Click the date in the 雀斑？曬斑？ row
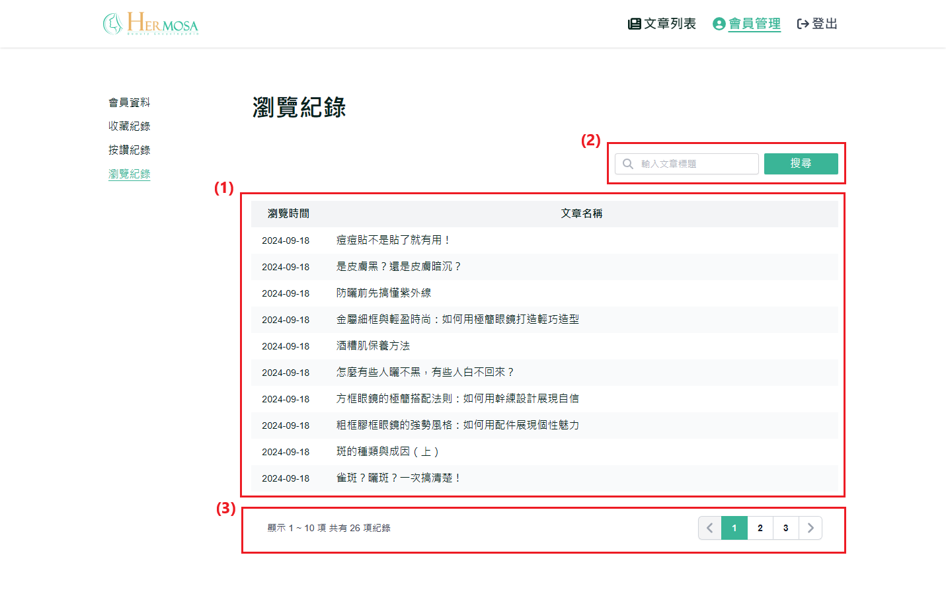Viewport: 946px width, 590px height. point(286,478)
